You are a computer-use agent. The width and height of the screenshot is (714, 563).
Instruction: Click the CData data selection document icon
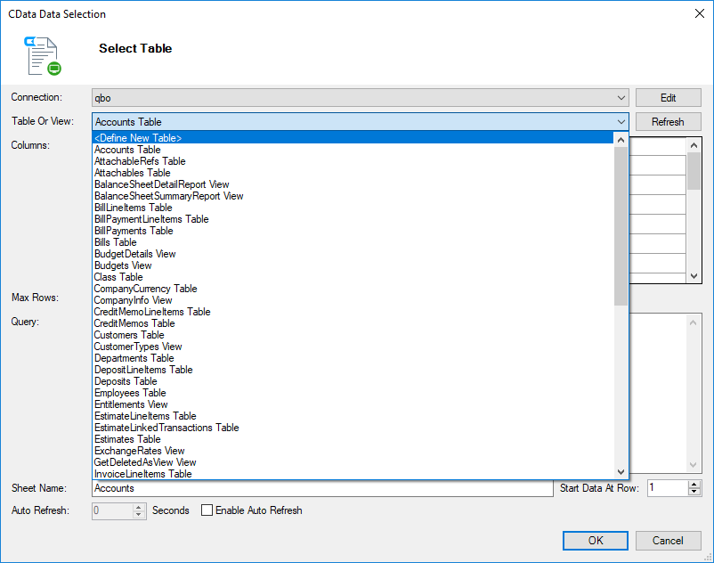[43, 55]
